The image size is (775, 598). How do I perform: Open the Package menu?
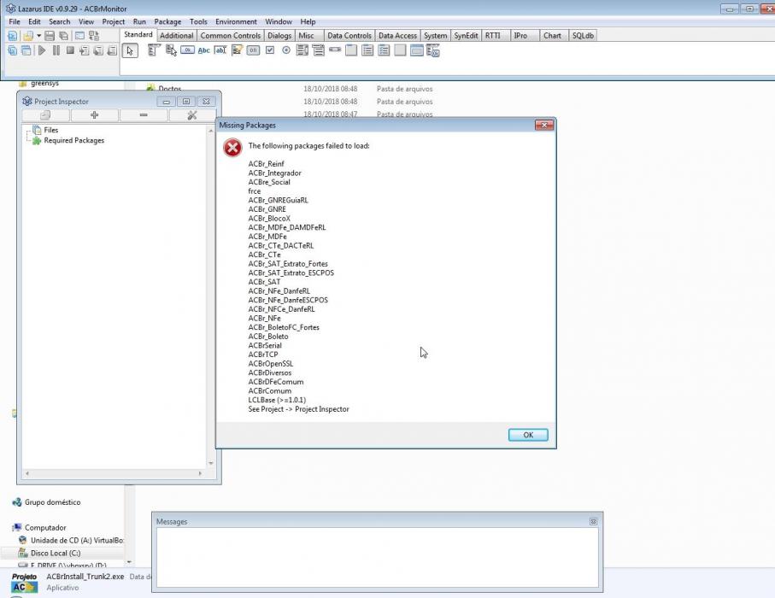(x=167, y=21)
